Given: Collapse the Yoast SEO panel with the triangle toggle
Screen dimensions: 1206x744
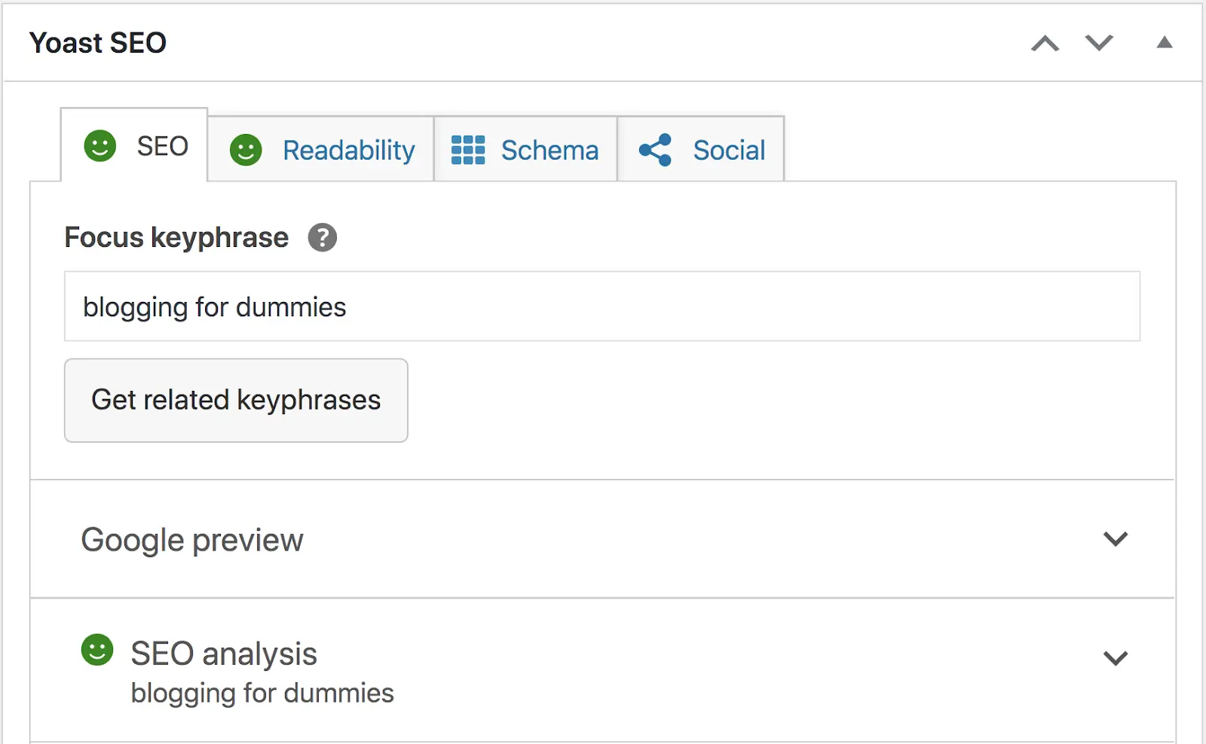Looking at the screenshot, I should pos(1165,42).
